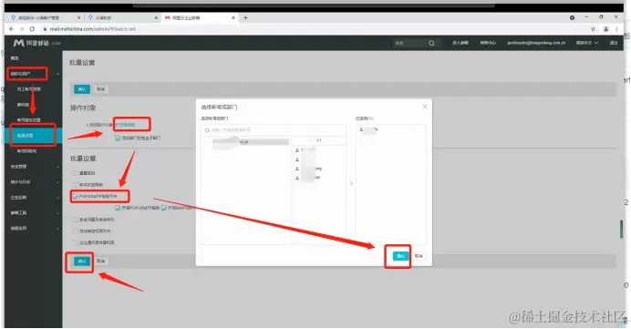
Task: Click the 阿里邮箱 M logo in header
Action: click(18, 43)
